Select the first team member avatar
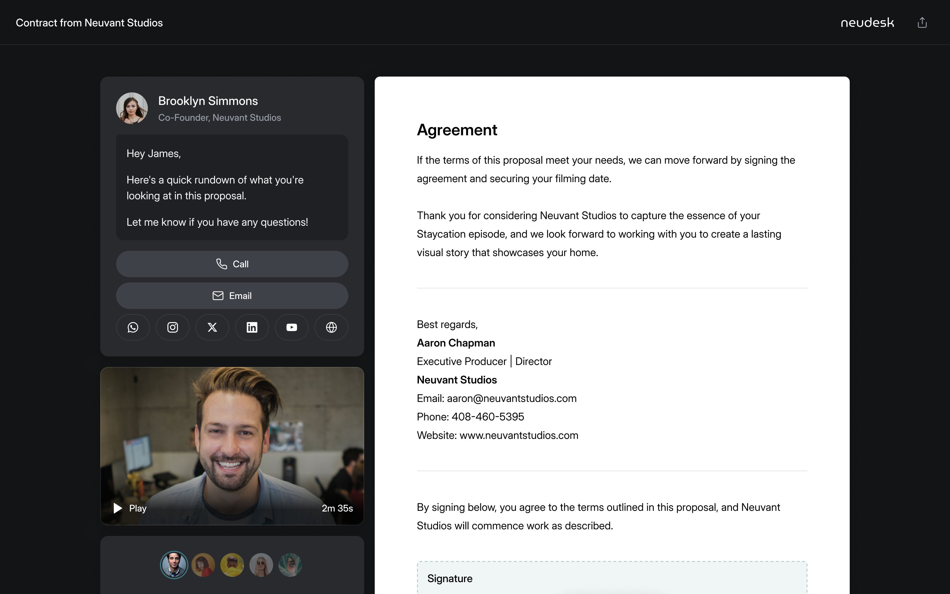950x594 pixels. click(x=174, y=565)
